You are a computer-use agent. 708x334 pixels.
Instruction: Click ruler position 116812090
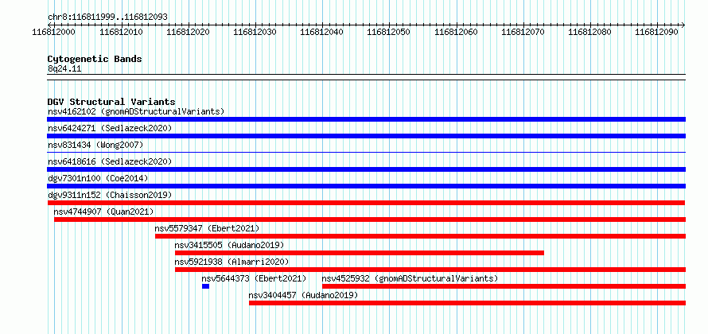[x=656, y=32]
